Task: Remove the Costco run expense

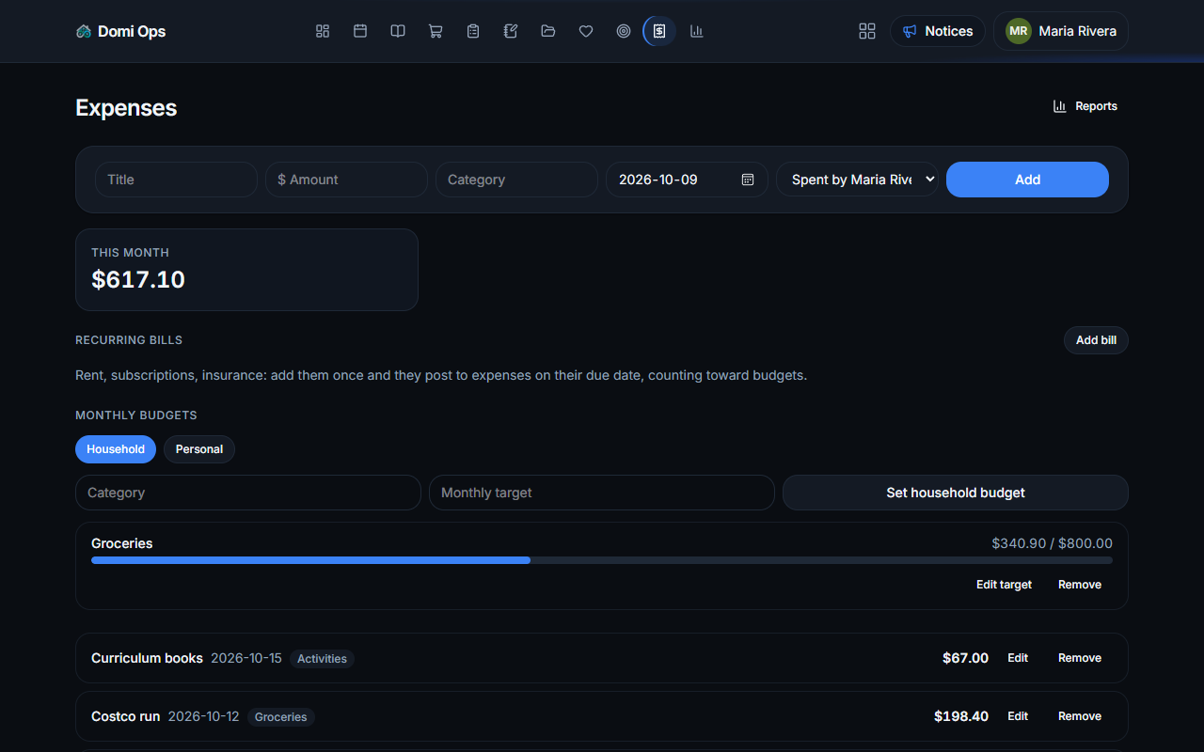Action: 1080,716
